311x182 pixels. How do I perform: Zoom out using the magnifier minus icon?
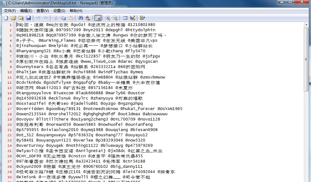(115, 18)
